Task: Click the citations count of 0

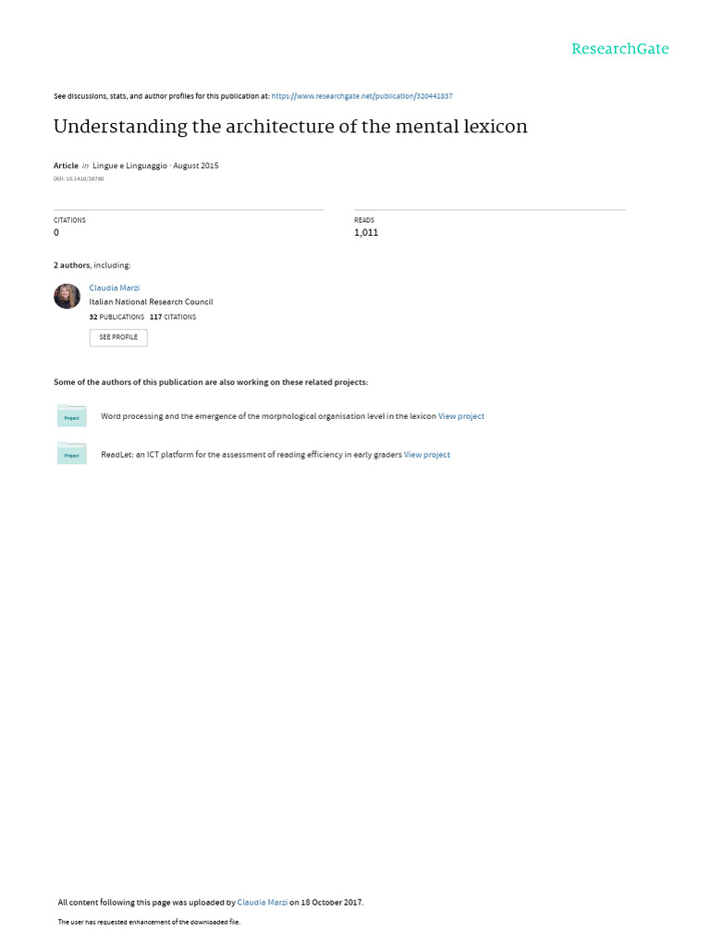Action: 56,233
